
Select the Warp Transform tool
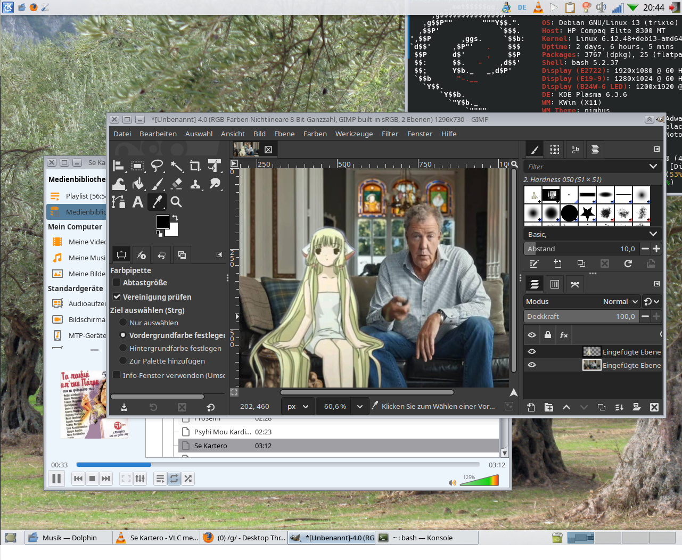click(x=119, y=184)
